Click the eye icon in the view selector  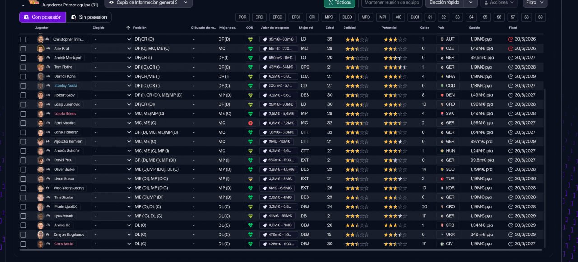coord(112,2)
